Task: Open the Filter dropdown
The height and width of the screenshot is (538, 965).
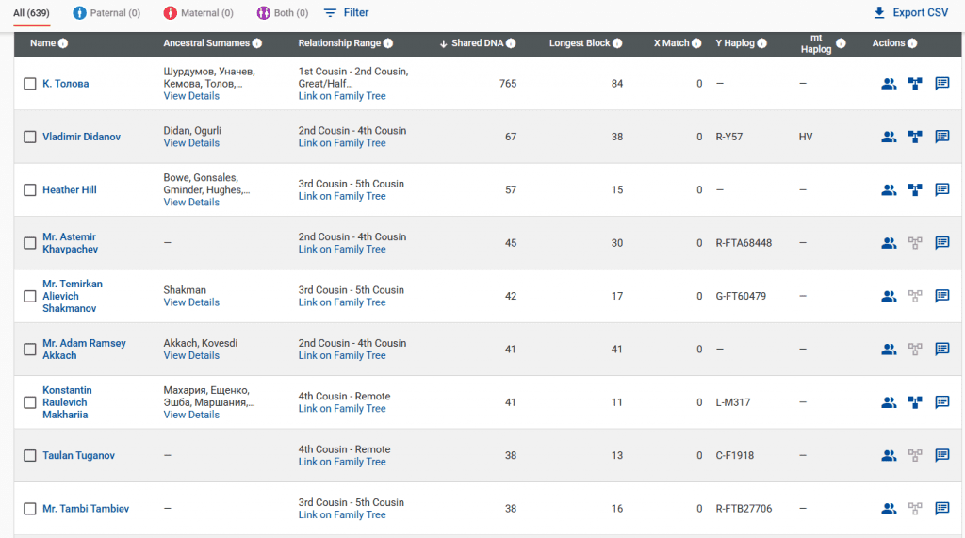Action: 346,13
